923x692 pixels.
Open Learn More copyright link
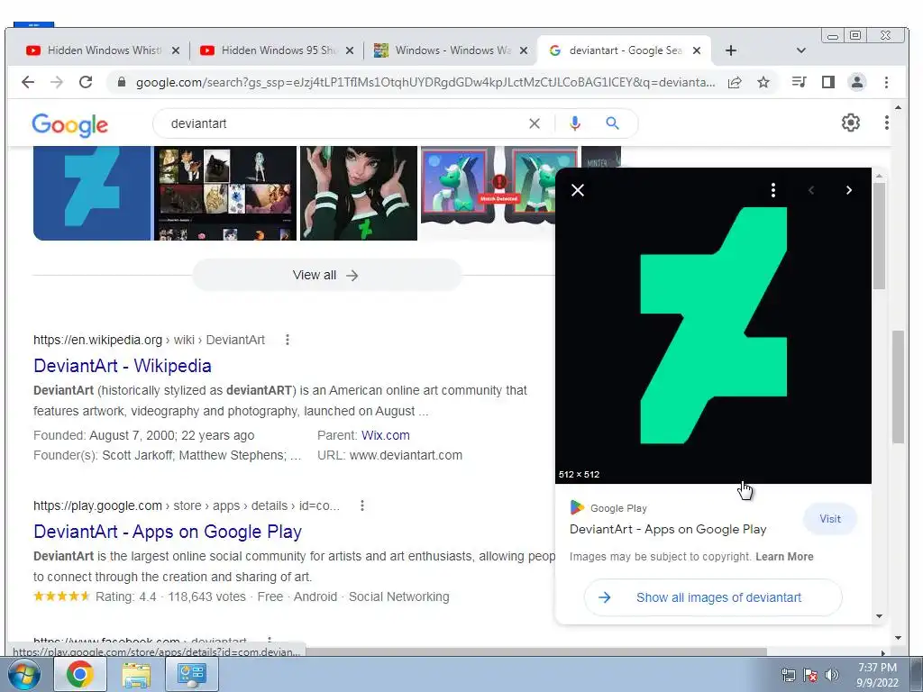point(785,557)
